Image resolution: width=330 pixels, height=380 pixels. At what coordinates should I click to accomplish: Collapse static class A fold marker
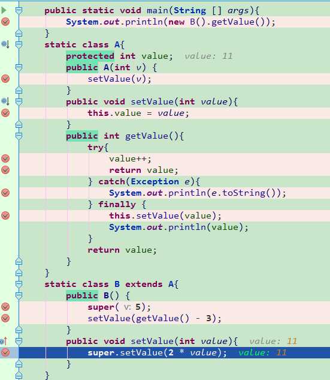point(19,44)
